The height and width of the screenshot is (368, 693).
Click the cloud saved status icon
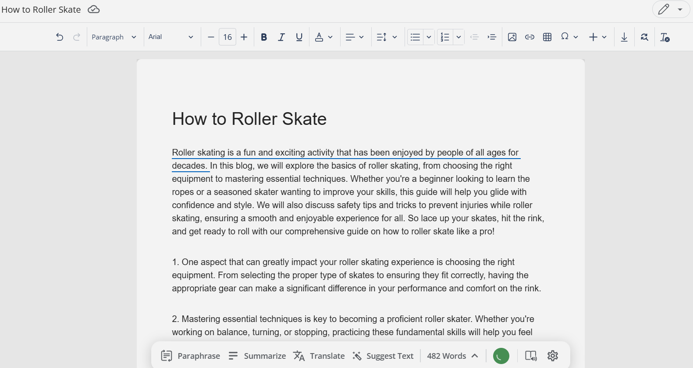(x=94, y=9)
